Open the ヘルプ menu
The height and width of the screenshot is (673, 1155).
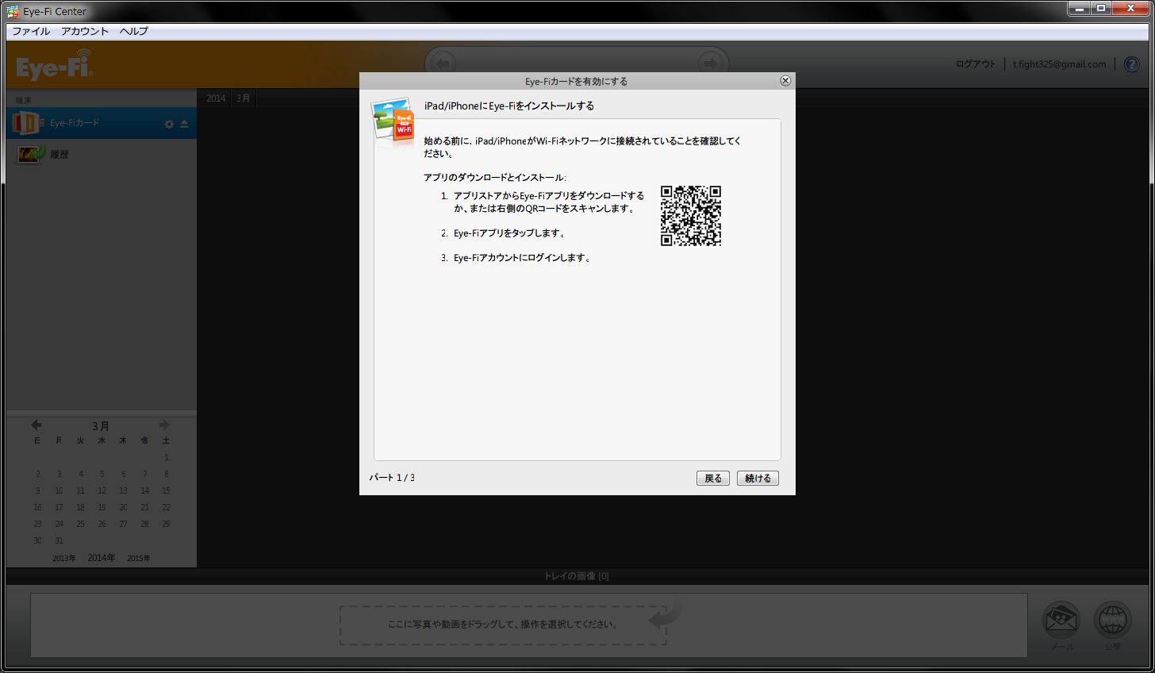(134, 31)
